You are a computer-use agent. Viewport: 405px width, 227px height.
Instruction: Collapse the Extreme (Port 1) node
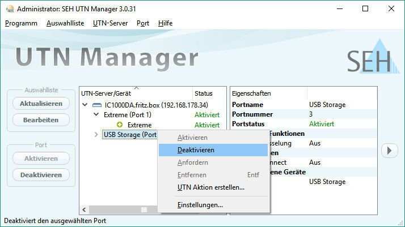pos(96,114)
